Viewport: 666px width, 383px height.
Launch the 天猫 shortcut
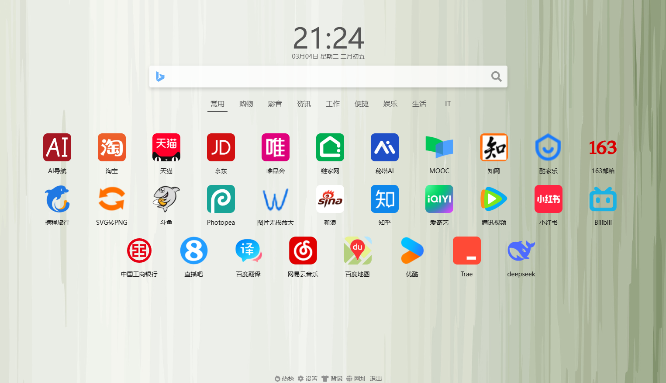[166, 147]
